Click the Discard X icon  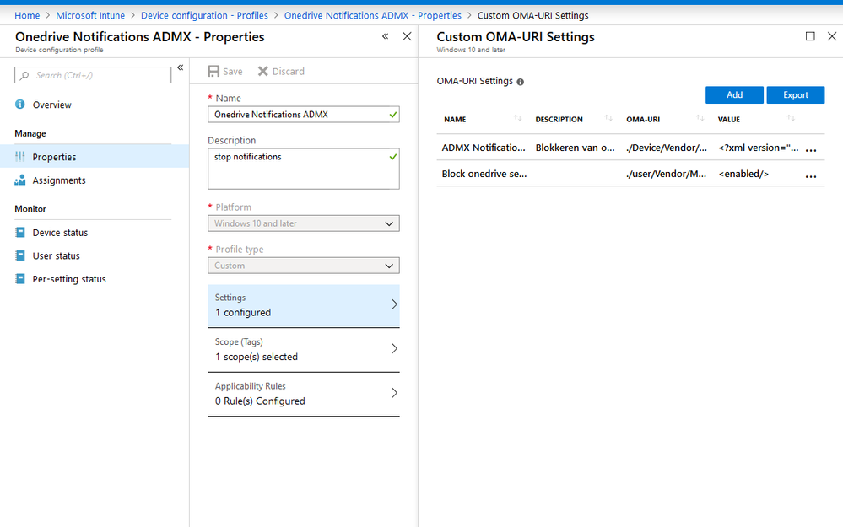(263, 71)
